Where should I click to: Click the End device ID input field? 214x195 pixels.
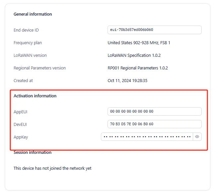point(155,30)
